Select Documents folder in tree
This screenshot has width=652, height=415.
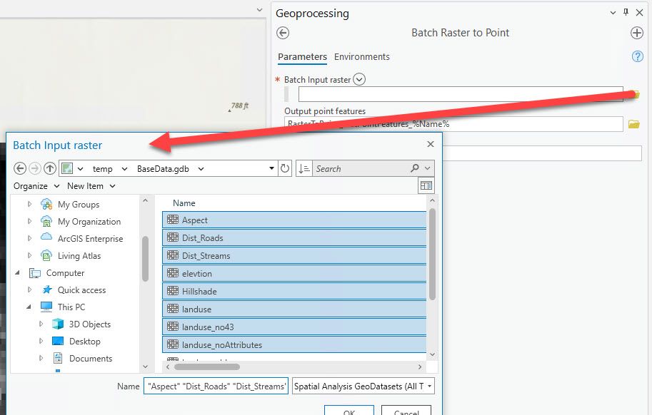pos(91,359)
